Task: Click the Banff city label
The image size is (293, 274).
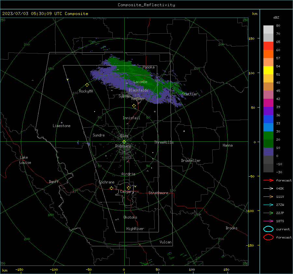Action: 54,182
